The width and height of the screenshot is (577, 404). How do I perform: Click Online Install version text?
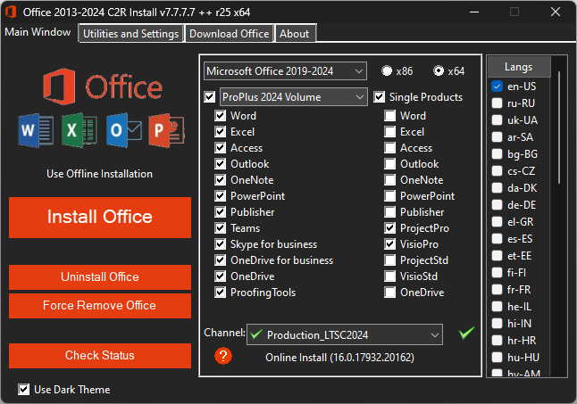[x=339, y=358]
